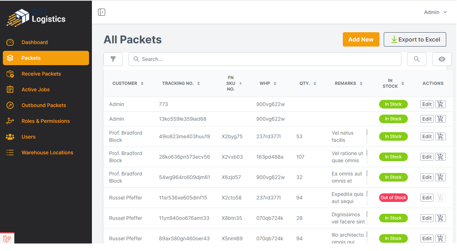457x251 pixels.
Task: Sort by FN SKU No. column
Action: point(234,83)
